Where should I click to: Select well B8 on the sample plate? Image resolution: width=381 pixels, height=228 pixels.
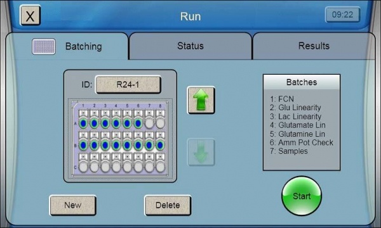[x=160, y=145]
